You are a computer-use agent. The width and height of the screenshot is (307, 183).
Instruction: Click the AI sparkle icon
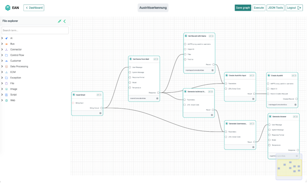click(x=7, y=38)
